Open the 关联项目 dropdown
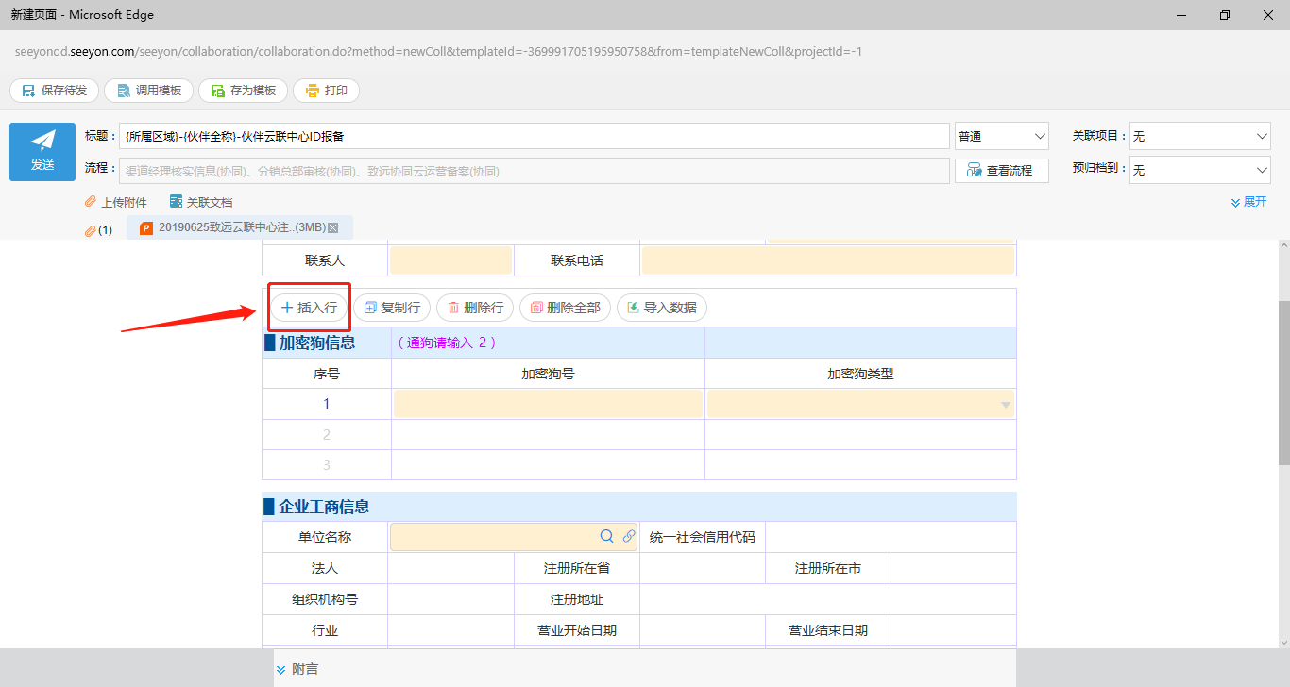The image size is (1290, 687). click(x=1199, y=136)
